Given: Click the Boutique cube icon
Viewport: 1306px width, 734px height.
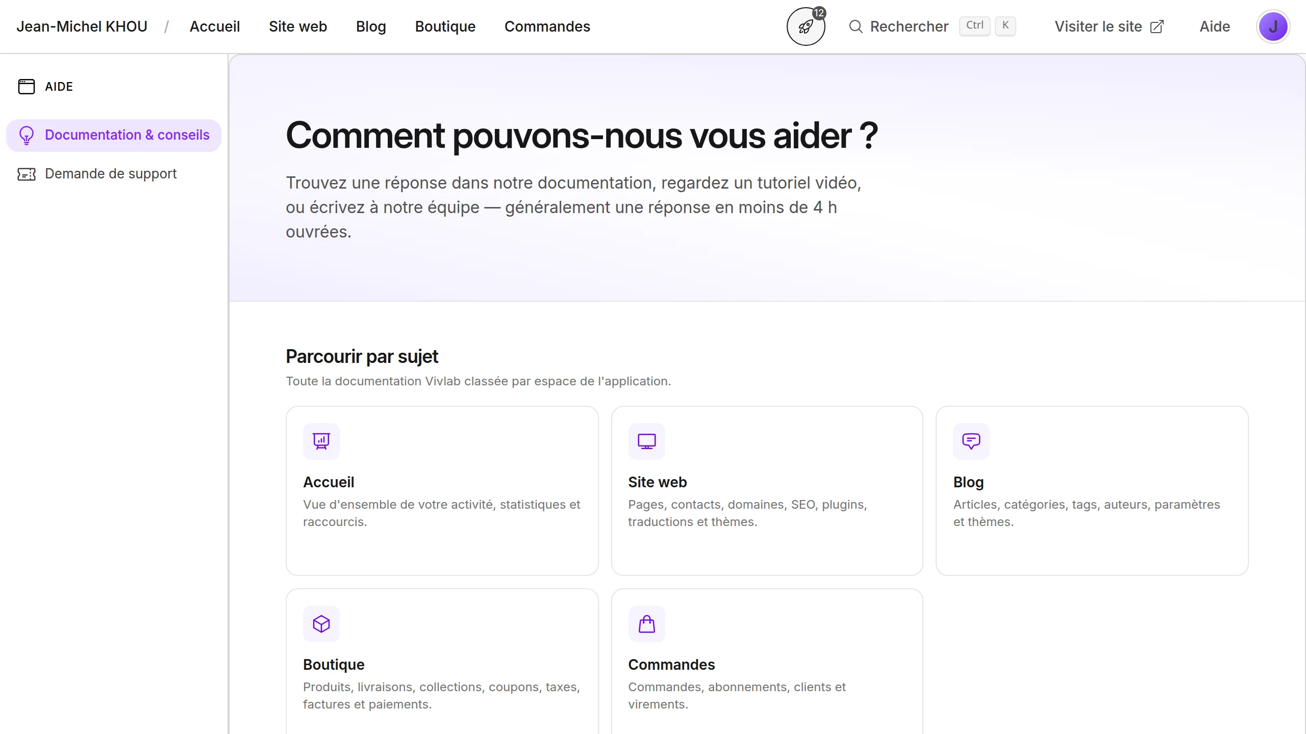Looking at the screenshot, I should coord(321,623).
